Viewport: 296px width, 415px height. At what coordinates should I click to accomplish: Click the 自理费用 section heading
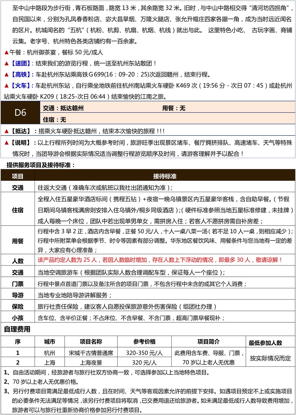(x=17, y=329)
